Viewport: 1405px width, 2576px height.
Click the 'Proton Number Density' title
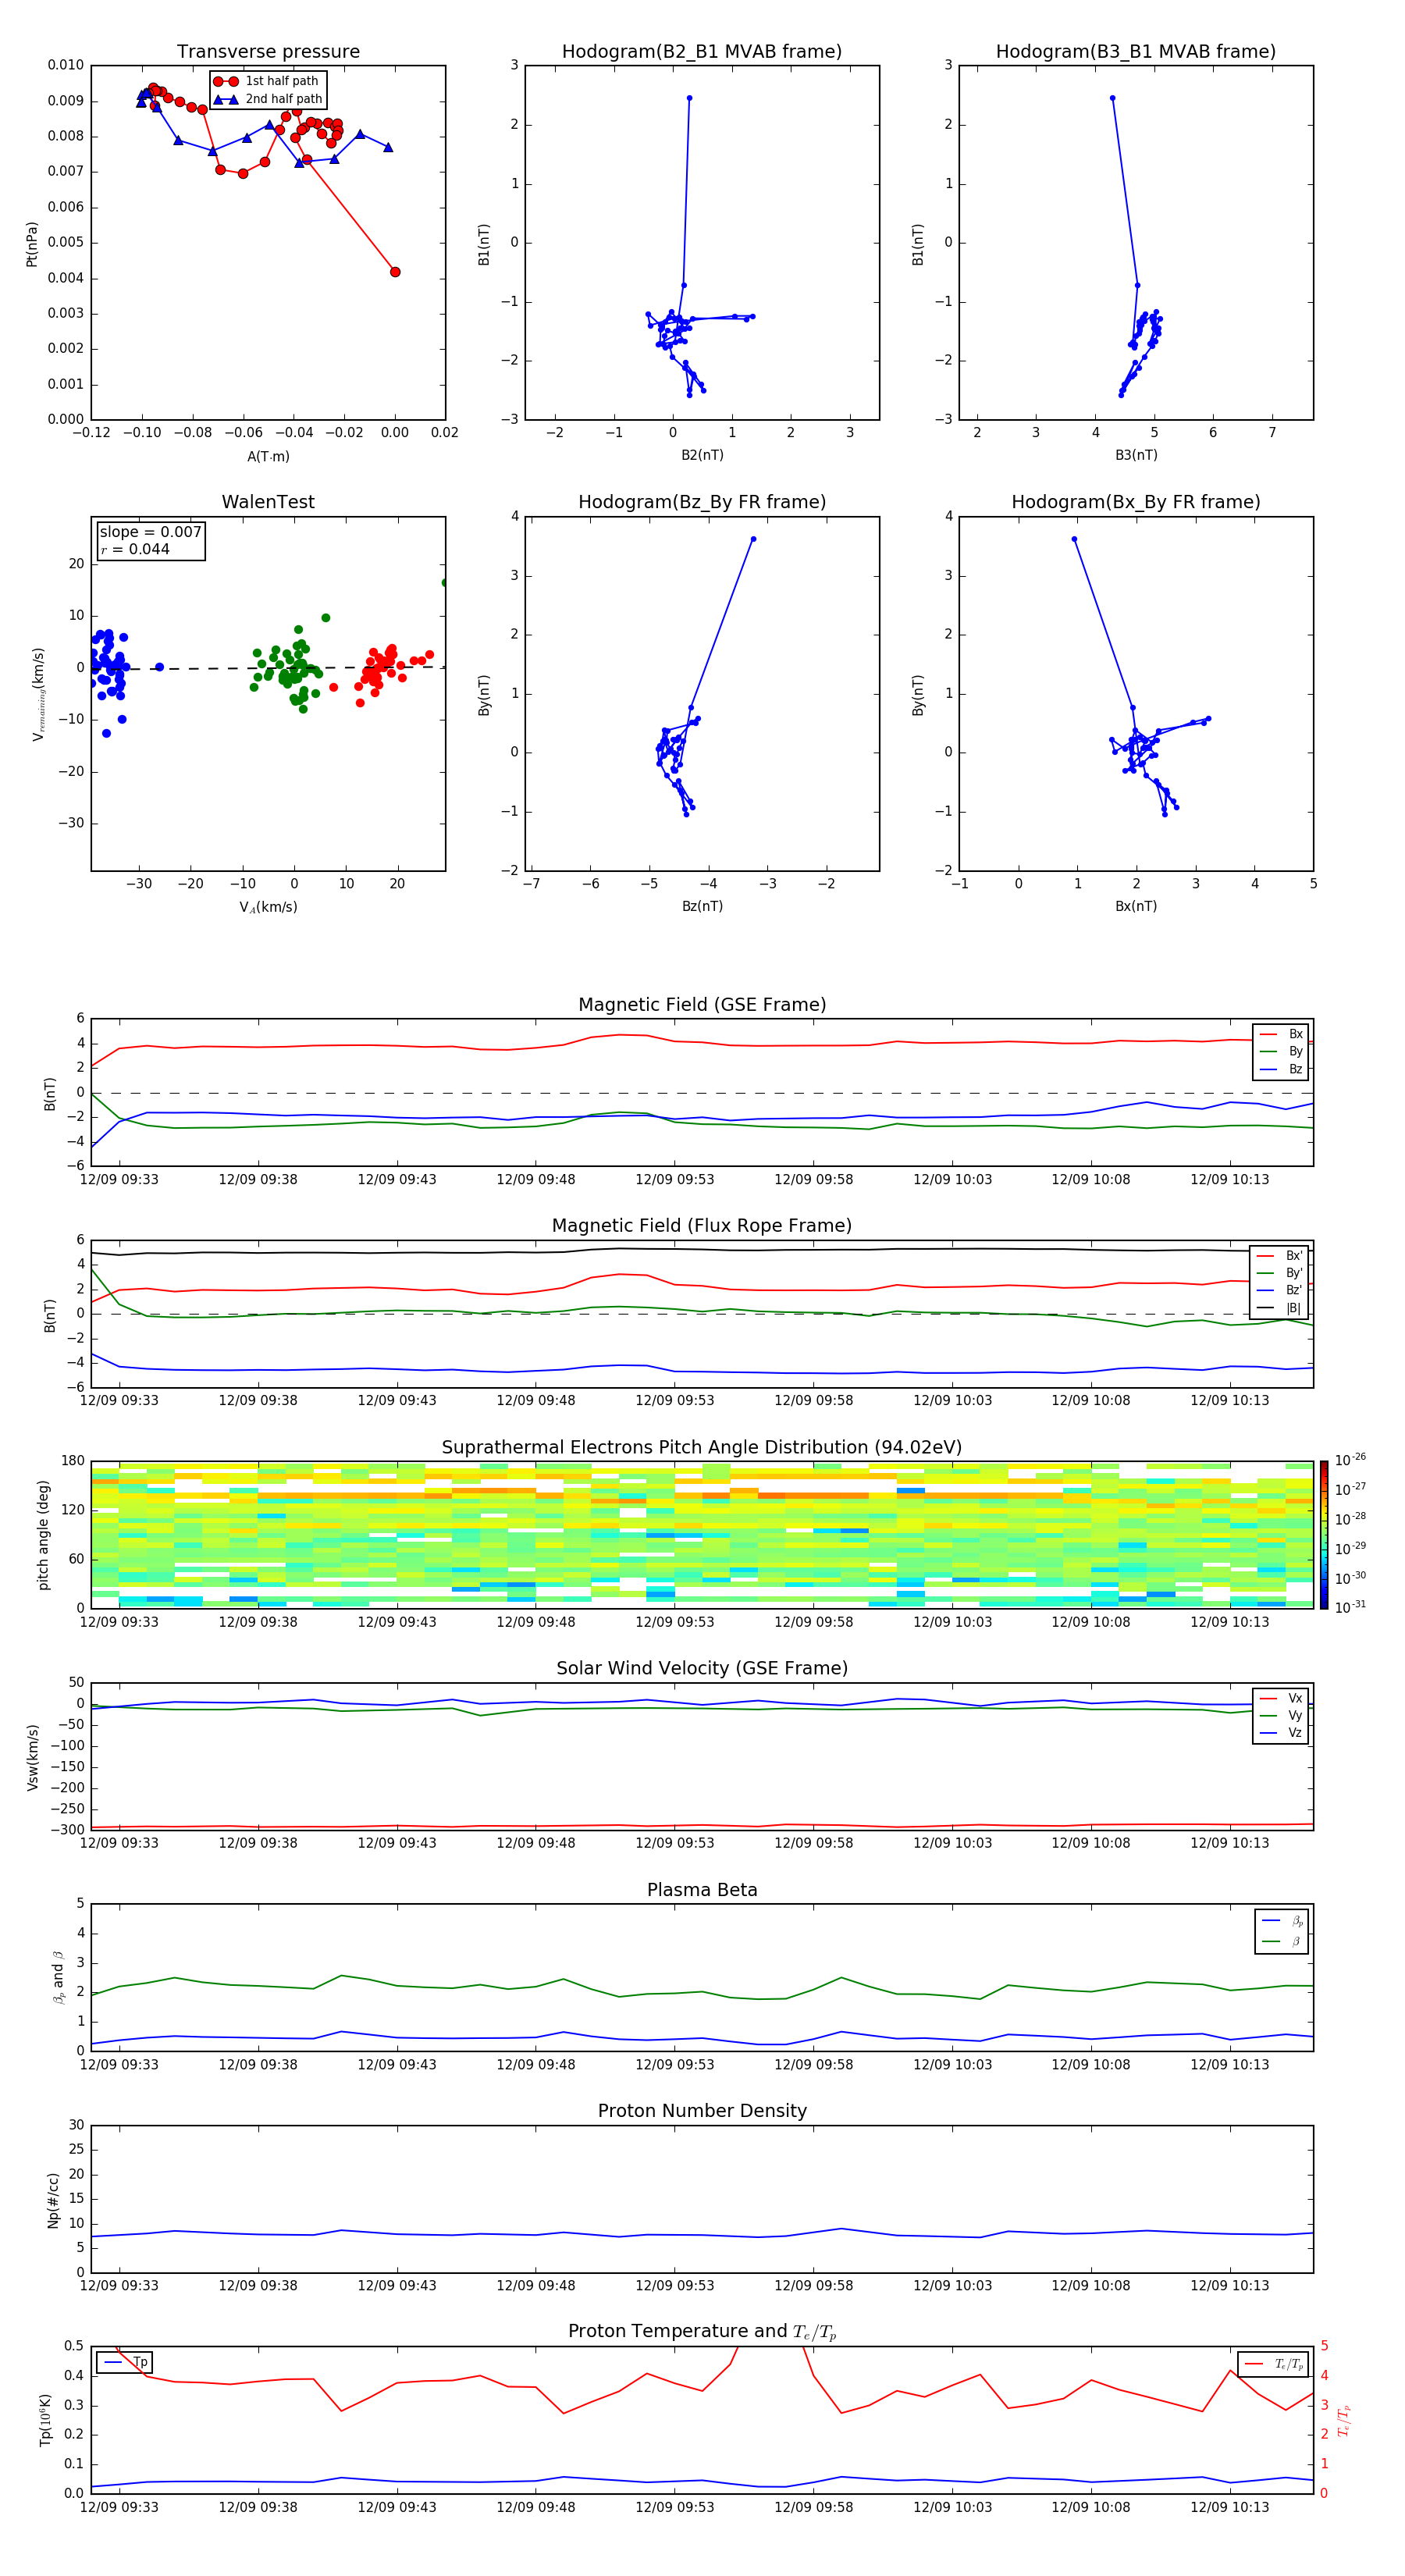coord(702,2111)
